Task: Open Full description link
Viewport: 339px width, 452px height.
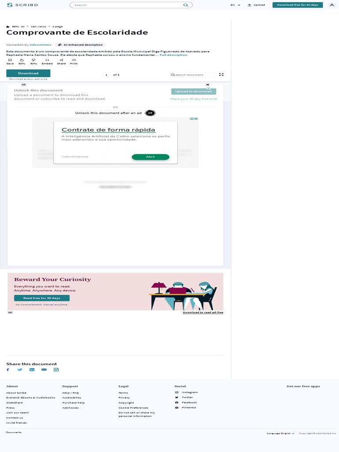Action: tap(173, 55)
